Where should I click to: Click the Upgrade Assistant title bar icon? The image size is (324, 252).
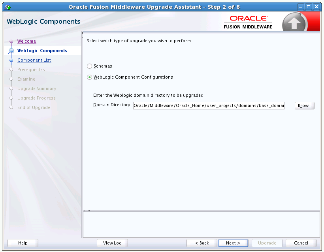(x=8, y=7)
